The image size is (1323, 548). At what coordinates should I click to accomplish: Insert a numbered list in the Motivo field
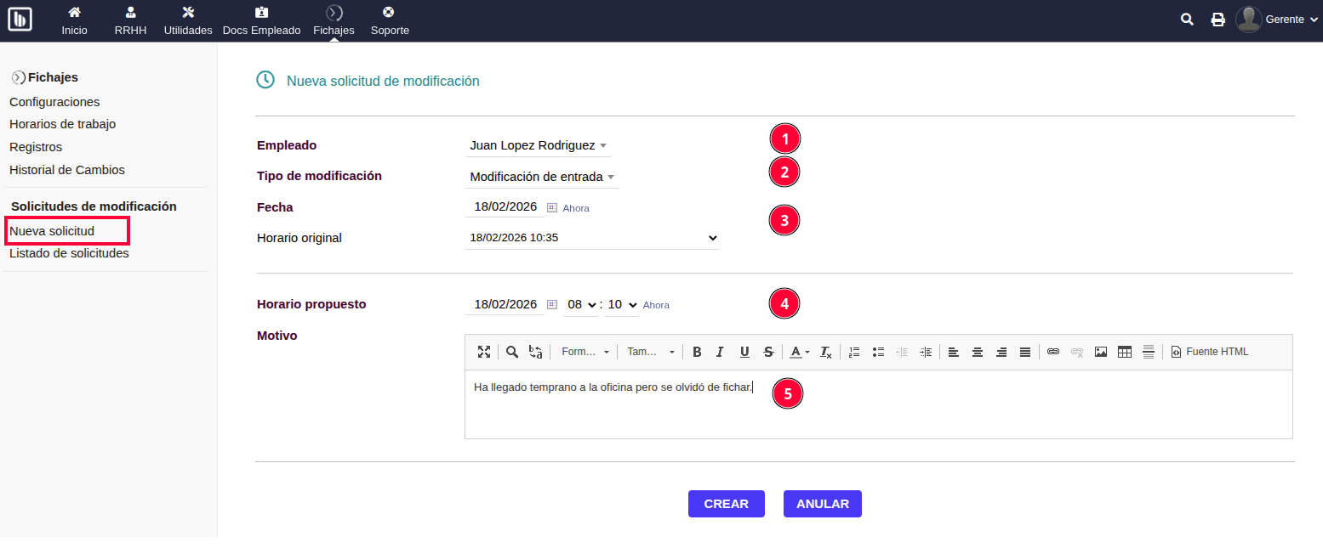tap(854, 351)
